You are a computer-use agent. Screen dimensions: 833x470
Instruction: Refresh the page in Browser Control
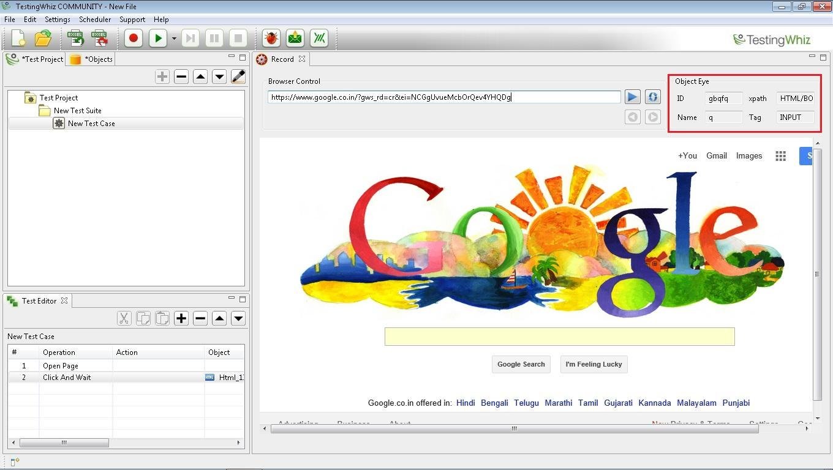pos(652,97)
